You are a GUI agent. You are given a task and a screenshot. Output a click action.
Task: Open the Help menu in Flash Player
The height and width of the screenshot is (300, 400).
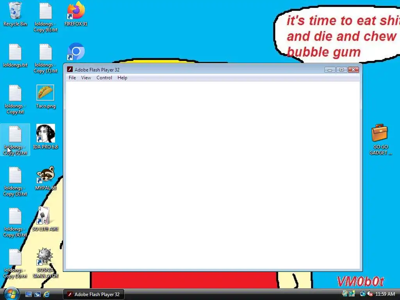[x=122, y=78]
